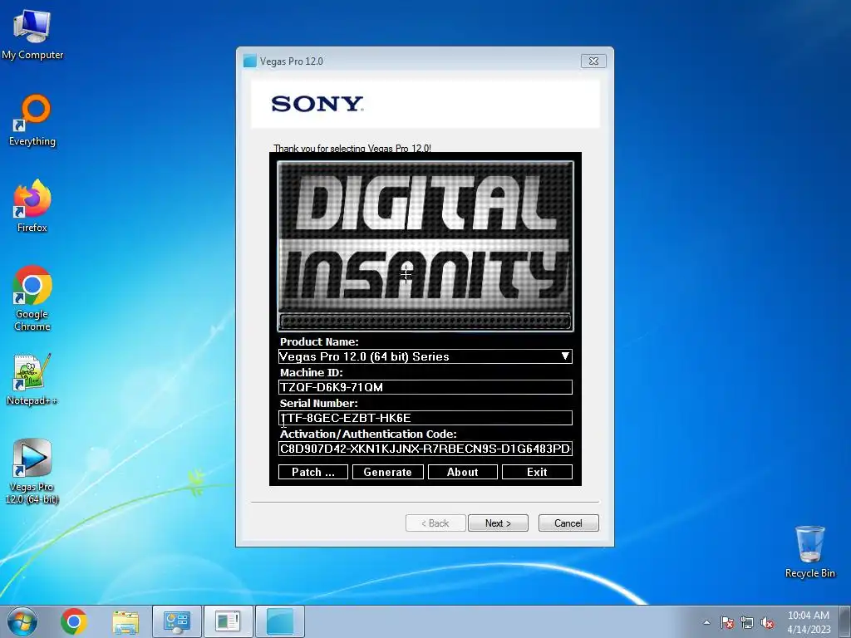Click Chrome icon in the taskbar
Screen dimensions: 851x638
[74, 621]
